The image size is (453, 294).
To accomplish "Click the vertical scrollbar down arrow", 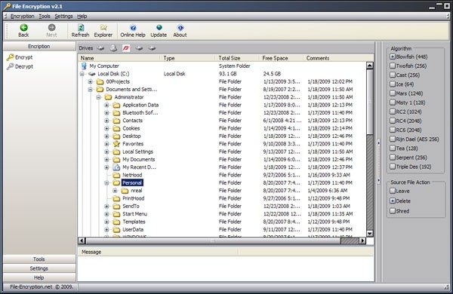I will (x=370, y=234).
